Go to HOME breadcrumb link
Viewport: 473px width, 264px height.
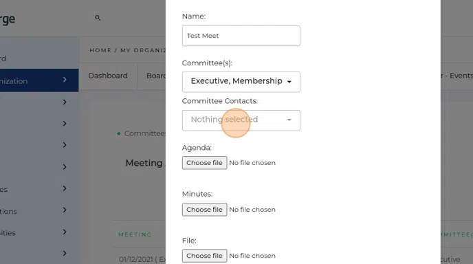tap(100, 50)
